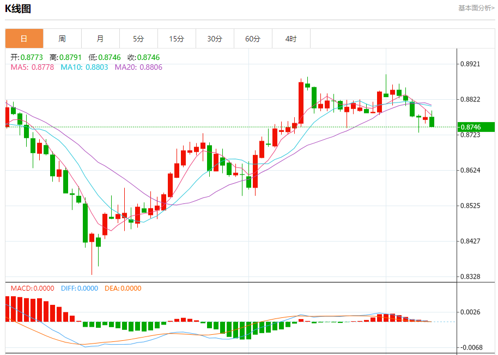Viewport: 498px width, 355px height.
Task: Click the DEA:0.0000 indicator label
Action: click(123, 288)
